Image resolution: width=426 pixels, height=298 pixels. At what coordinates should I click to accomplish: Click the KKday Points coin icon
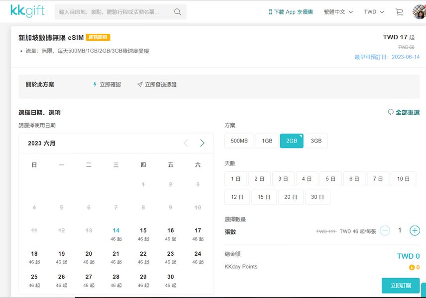coord(412,267)
